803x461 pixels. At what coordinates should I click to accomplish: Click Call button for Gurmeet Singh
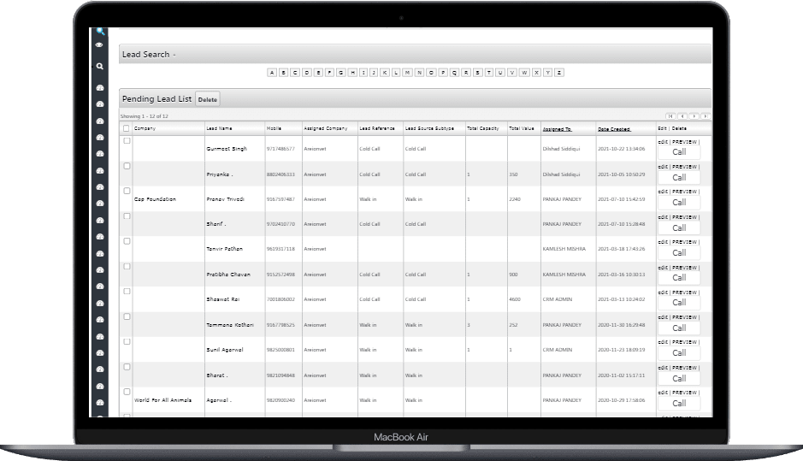[679, 152]
